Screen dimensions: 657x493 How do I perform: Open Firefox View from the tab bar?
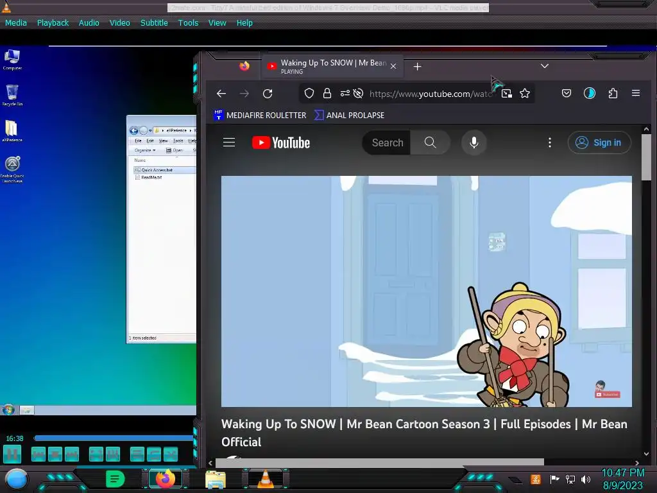[x=244, y=66]
